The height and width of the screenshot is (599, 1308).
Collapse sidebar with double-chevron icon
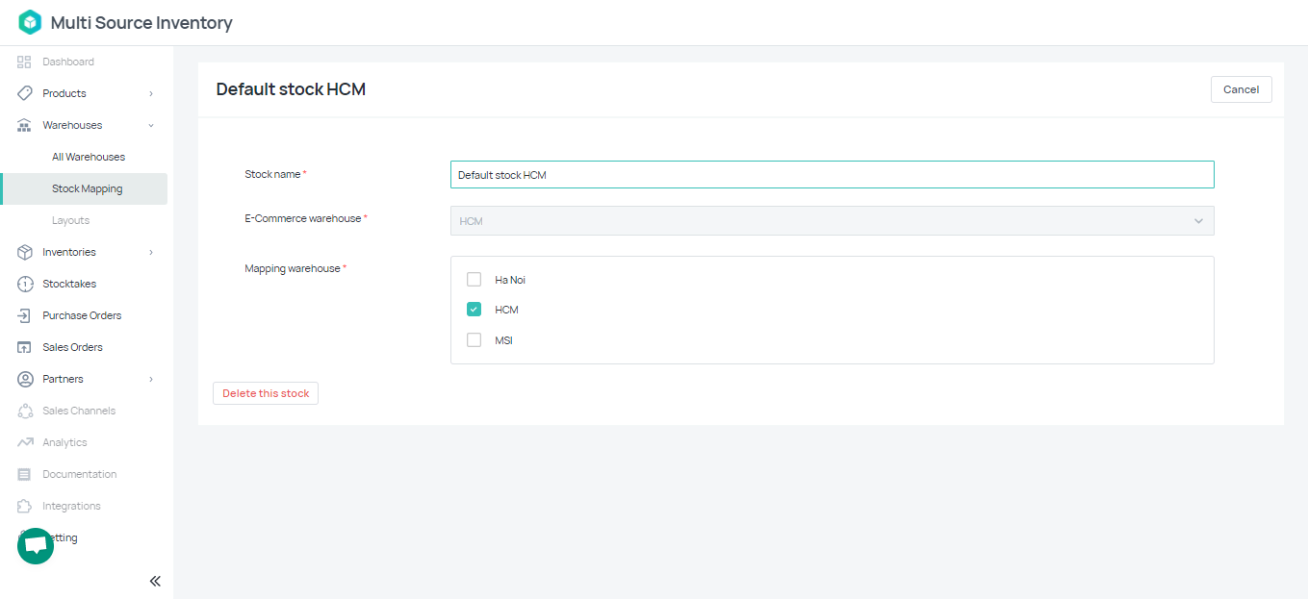tap(155, 581)
